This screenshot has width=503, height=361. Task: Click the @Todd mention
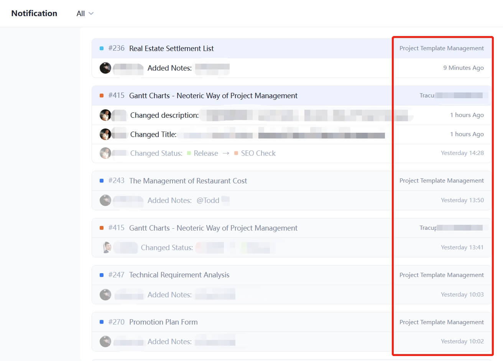(x=208, y=200)
